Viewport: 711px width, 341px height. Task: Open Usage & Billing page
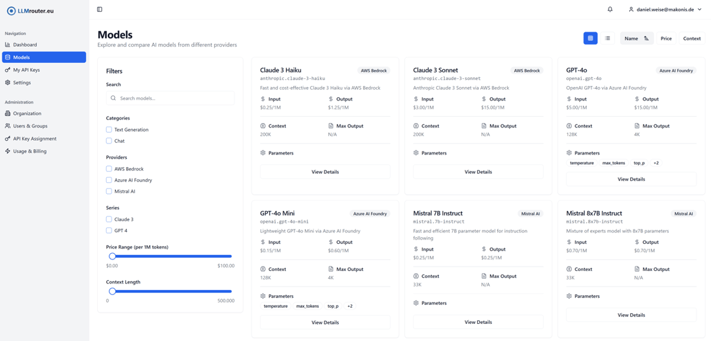tap(44, 151)
